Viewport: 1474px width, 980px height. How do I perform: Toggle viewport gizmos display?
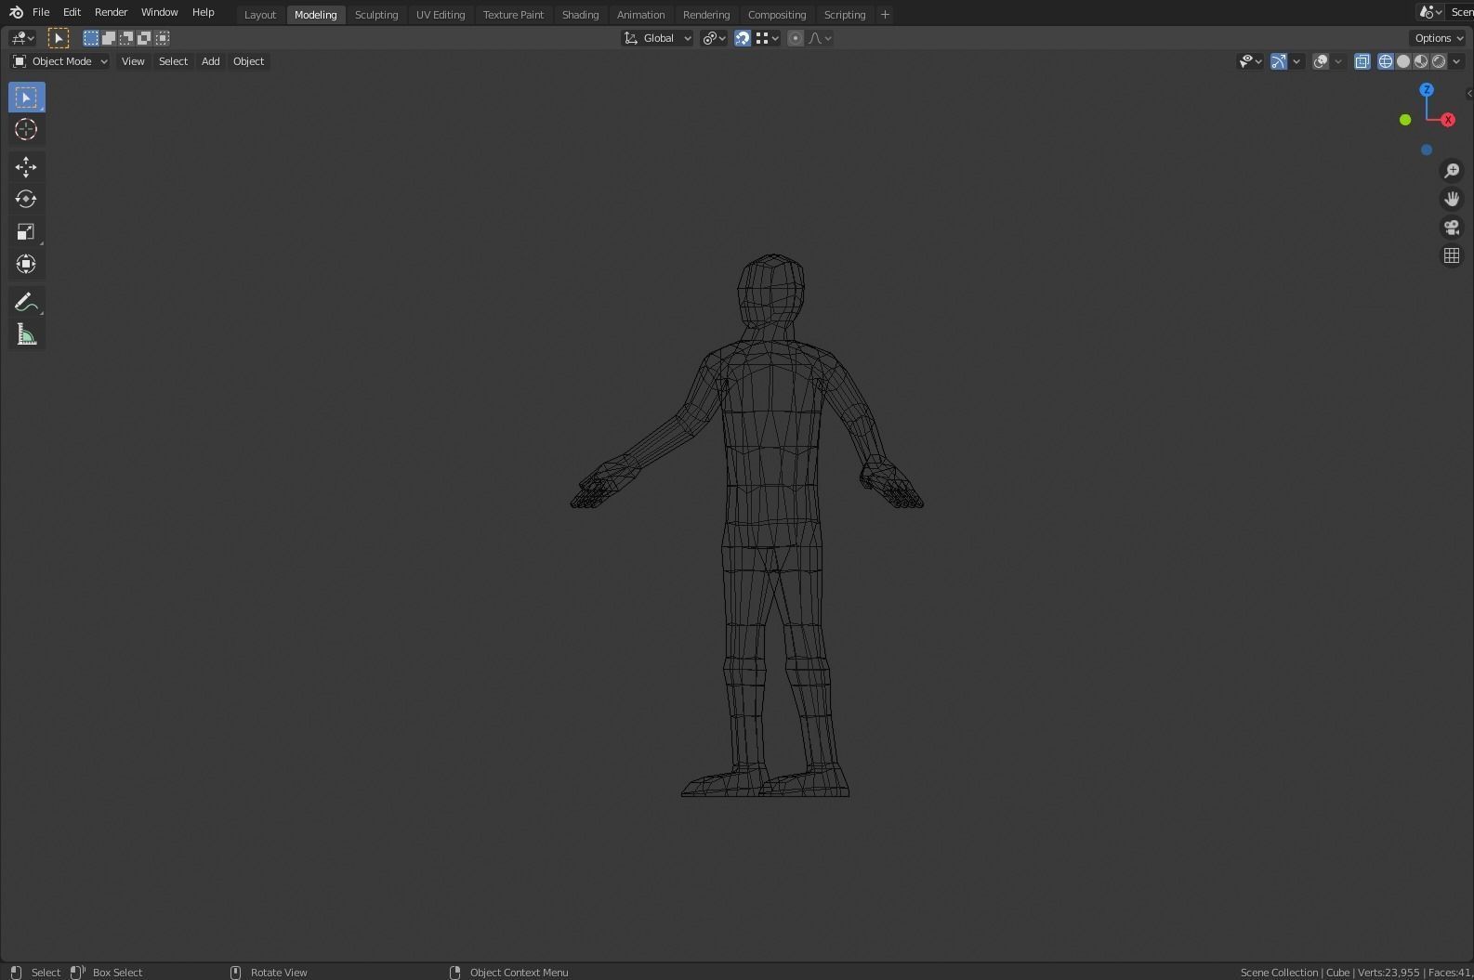[1279, 61]
